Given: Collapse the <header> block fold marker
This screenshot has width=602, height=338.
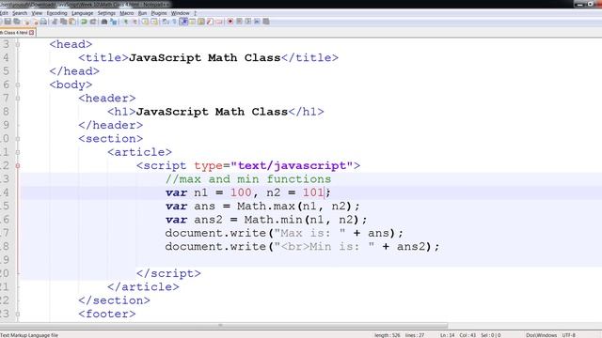Looking at the screenshot, I should point(18,98).
